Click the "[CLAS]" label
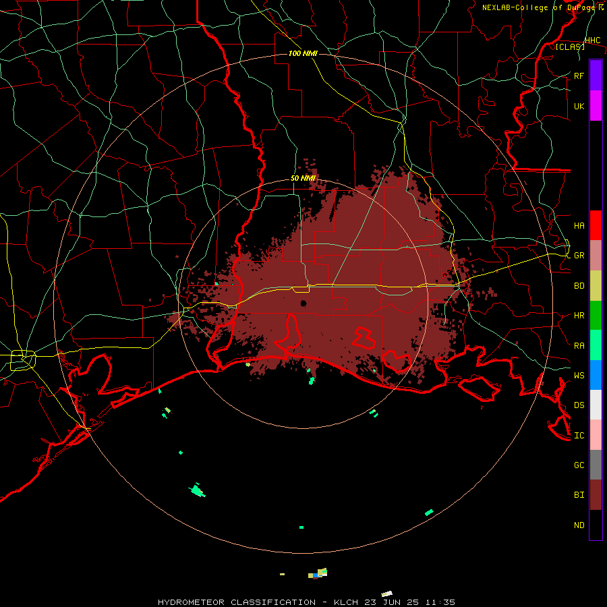Screen dimensions: 607x607 pyautogui.click(x=570, y=47)
